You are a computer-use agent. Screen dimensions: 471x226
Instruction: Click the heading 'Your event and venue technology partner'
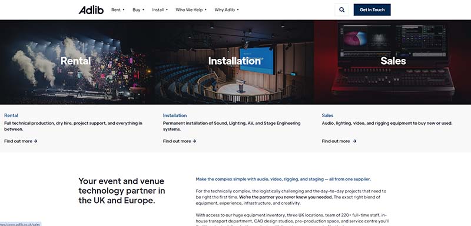[122, 191]
